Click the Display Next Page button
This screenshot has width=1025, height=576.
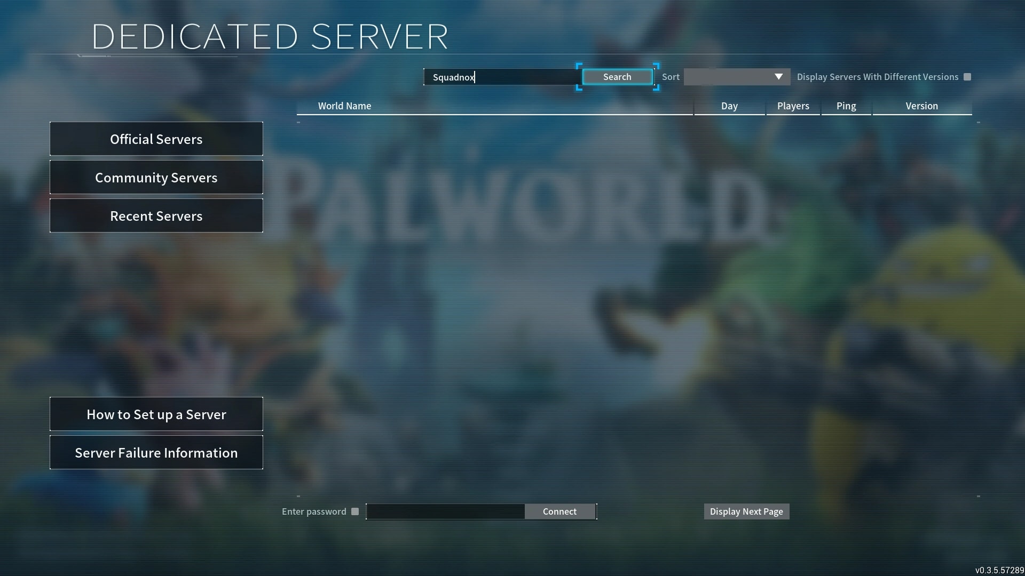coord(746,511)
